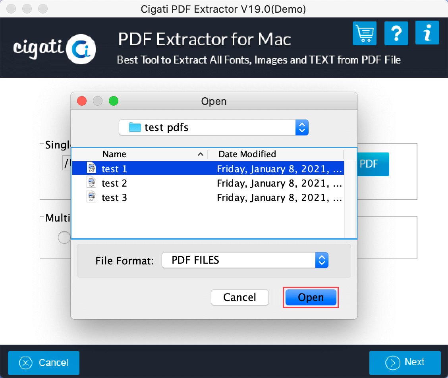The width and height of the screenshot is (448, 378).
Task: Close the Open dialog with red button
Action: click(x=82, y=101)
